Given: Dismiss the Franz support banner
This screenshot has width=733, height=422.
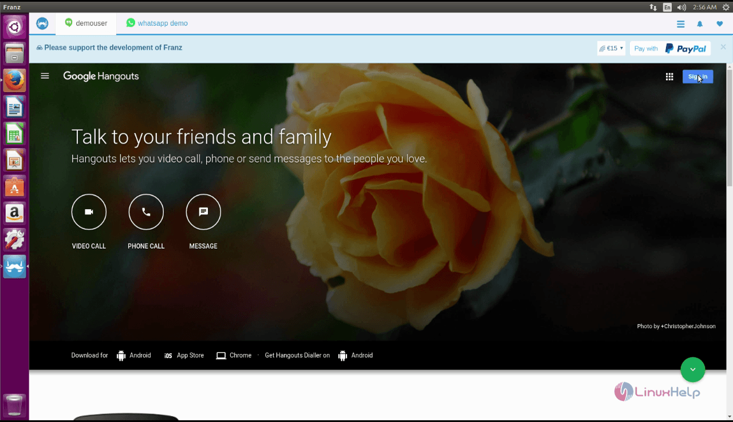Looking at the screenshot, I should pyautogui.click(x=723, y=47).
